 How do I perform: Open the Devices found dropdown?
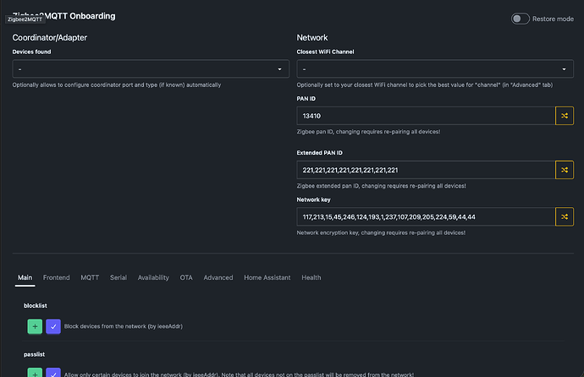click(x=151, y=68)
